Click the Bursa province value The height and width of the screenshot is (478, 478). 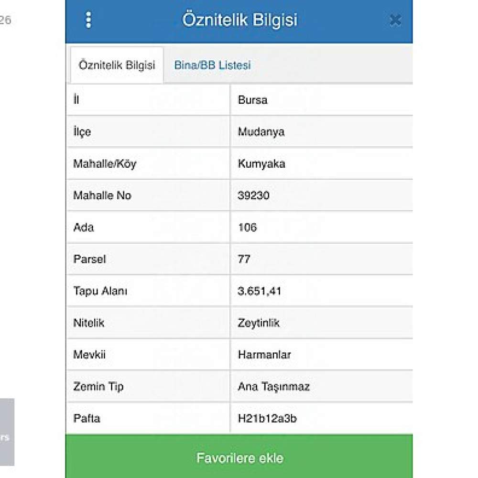253,100
